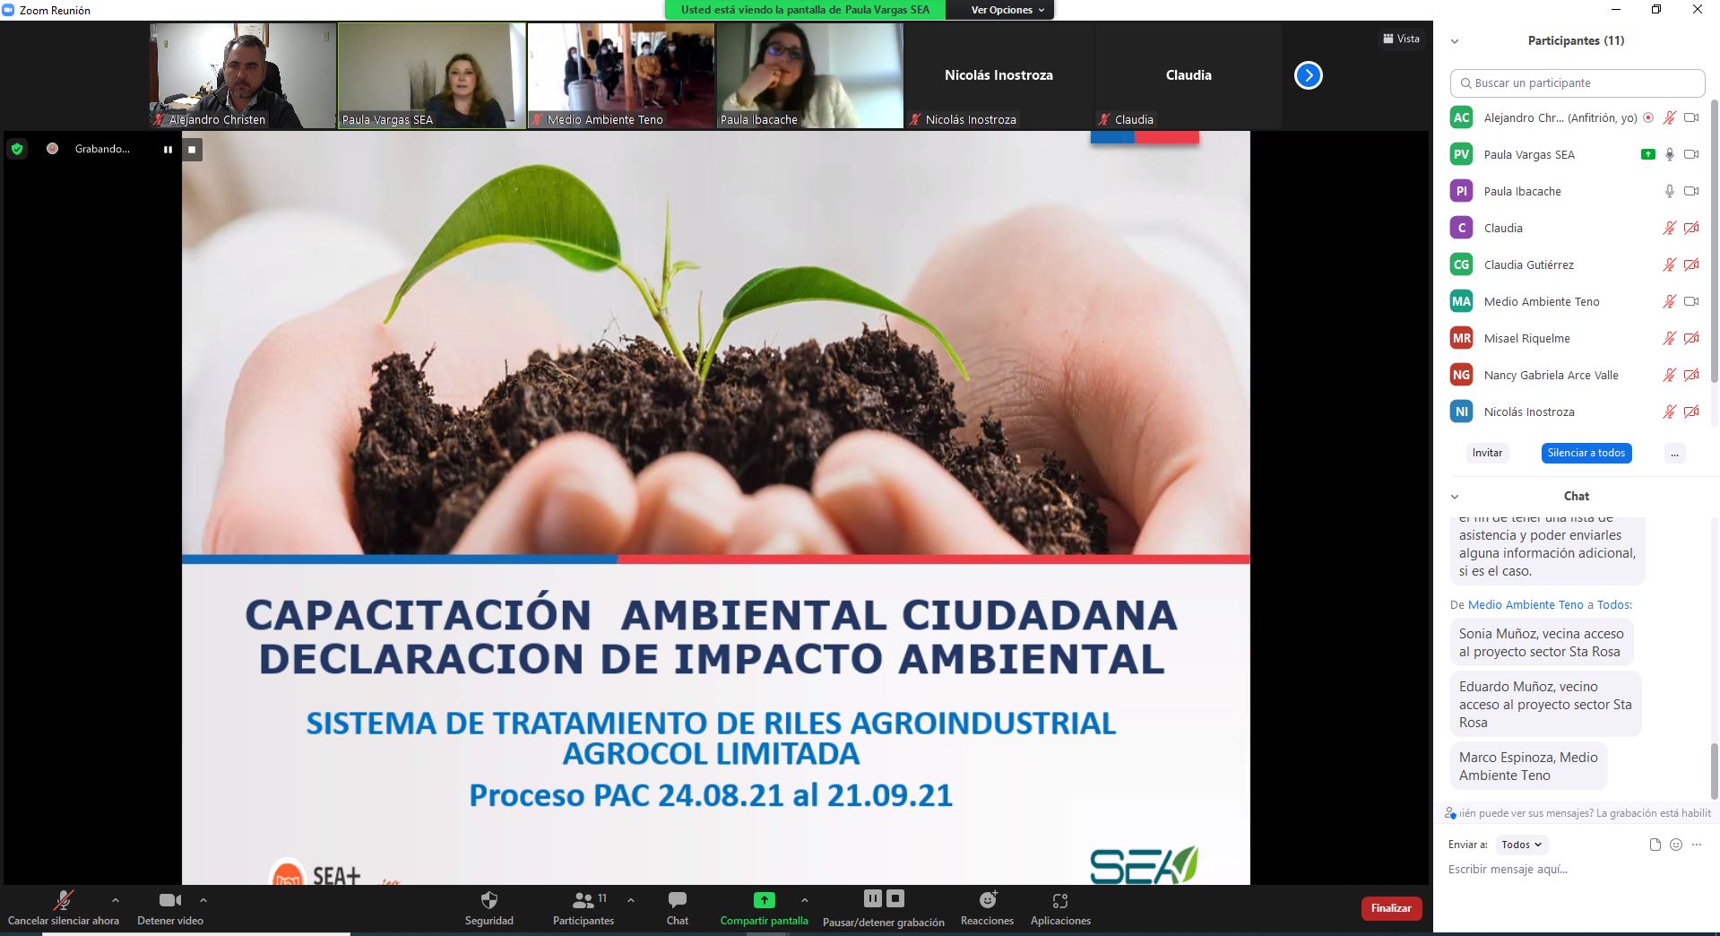The width and height of the screenshot is (1720, 936).
Task: Click the Silenciar a todos button
Action: coord(1586,453)
